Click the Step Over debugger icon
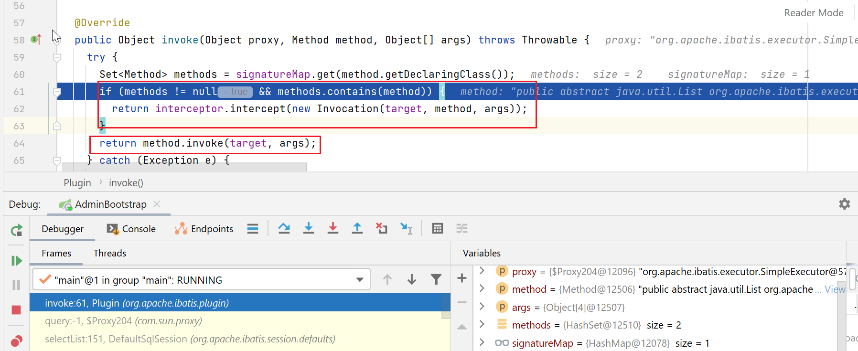Screen dimensions: 858x351 (x=284, y=228)
